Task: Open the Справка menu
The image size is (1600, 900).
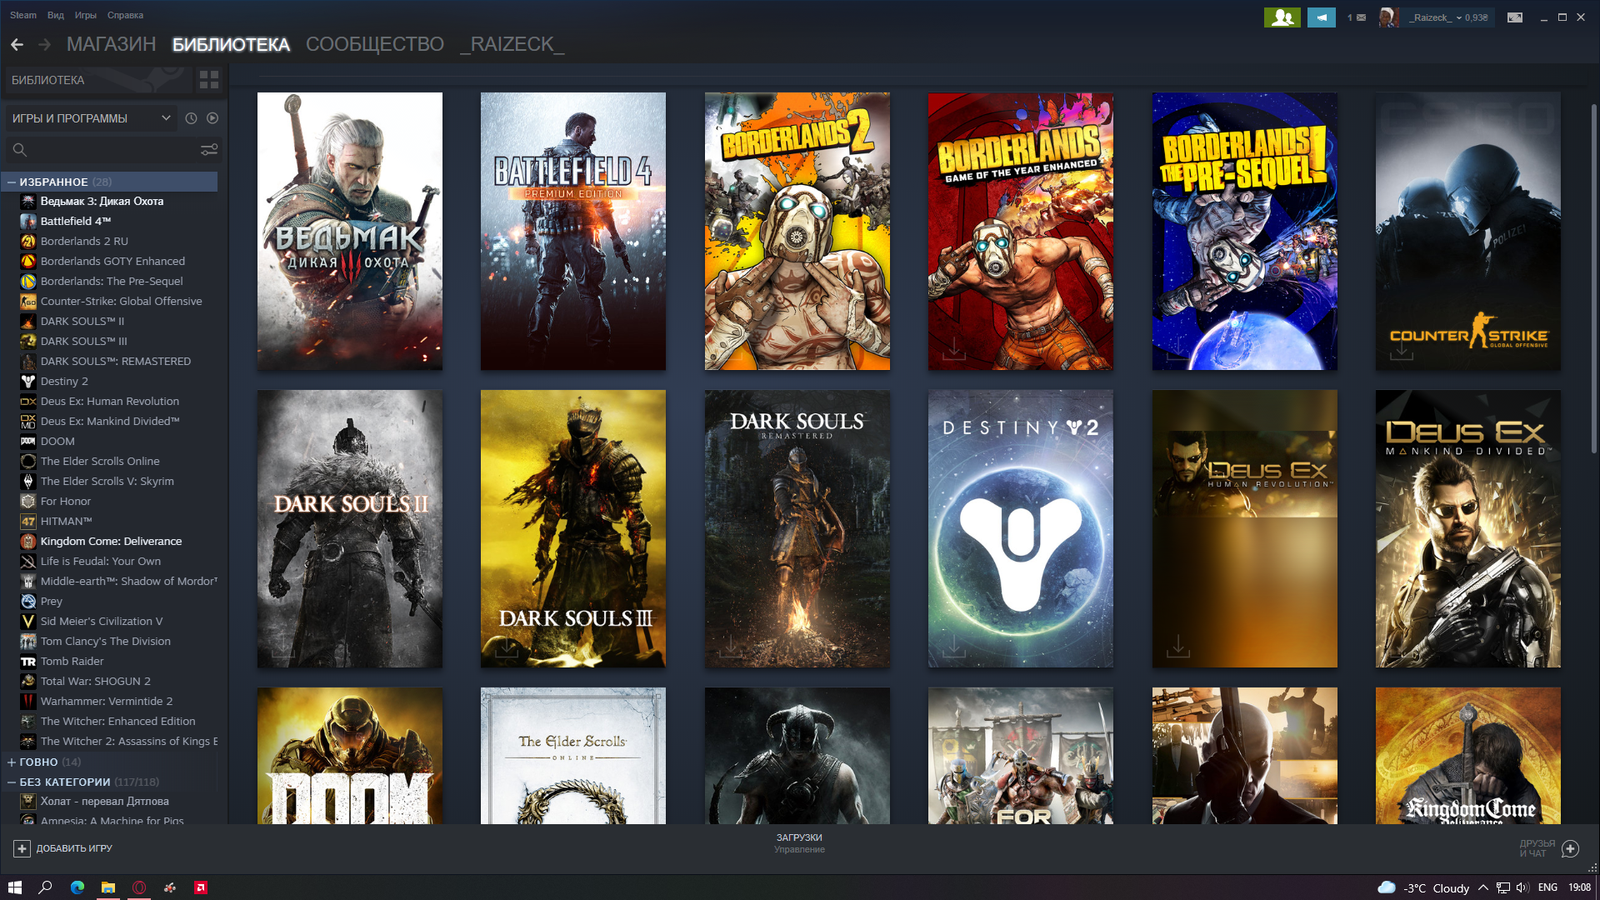Action: (x=126, y=15)
